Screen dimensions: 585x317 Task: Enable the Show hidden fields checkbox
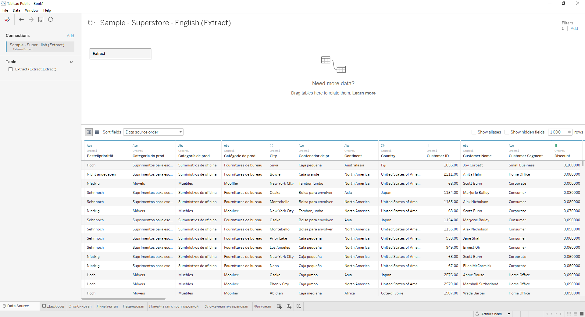coord(507,132)
